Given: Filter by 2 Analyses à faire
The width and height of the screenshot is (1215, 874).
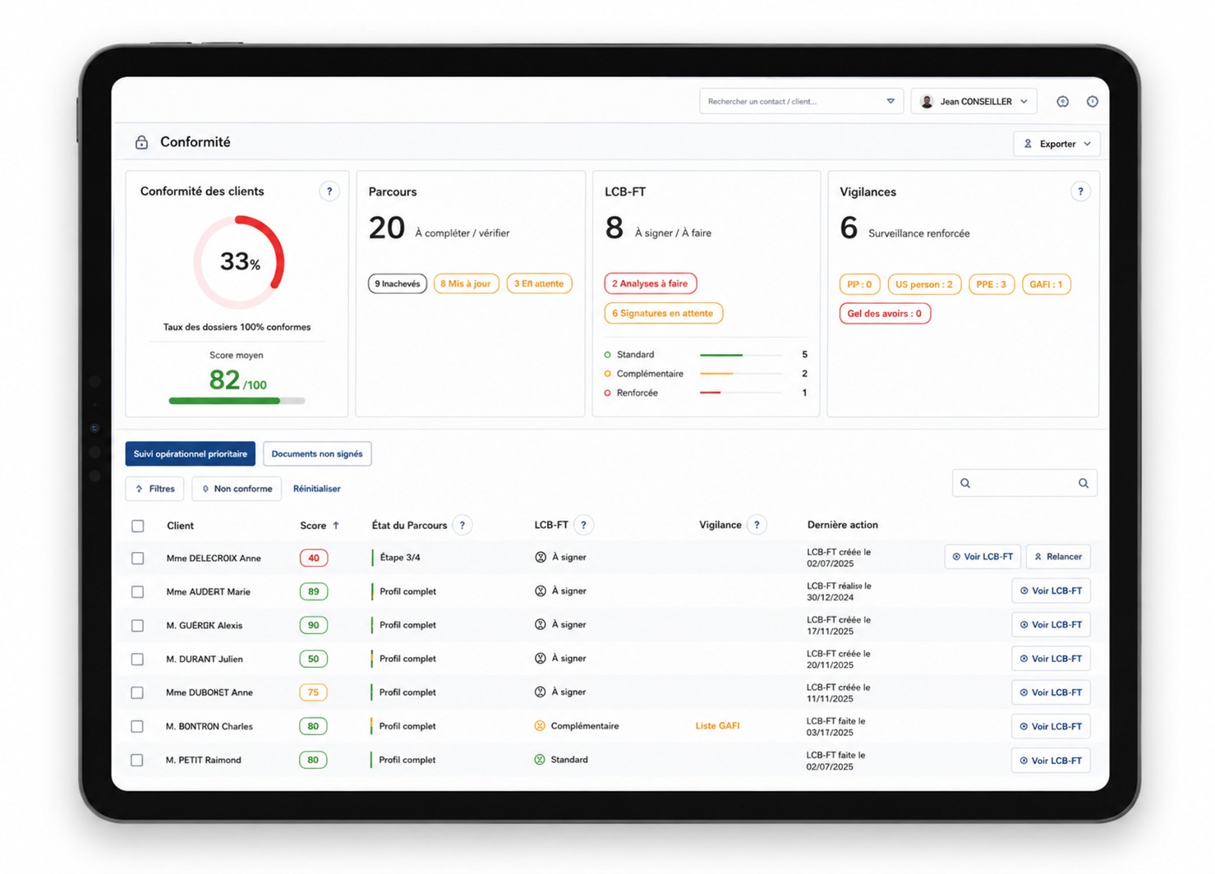Looking at the screenshot, I should [650, 283].
